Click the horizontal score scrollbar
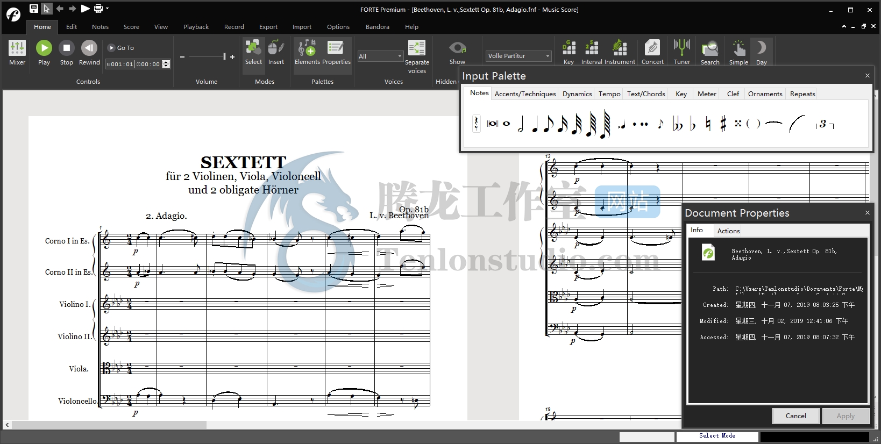Viewport: 881px width, 444px height. coord(109,425)
